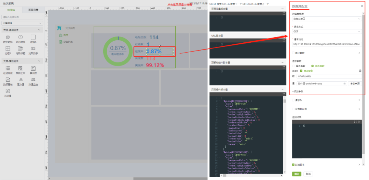This screenshot has height=180, width=369.
Task: Click the 0.87% donut chart on canvas
Action: click(118, 52)
